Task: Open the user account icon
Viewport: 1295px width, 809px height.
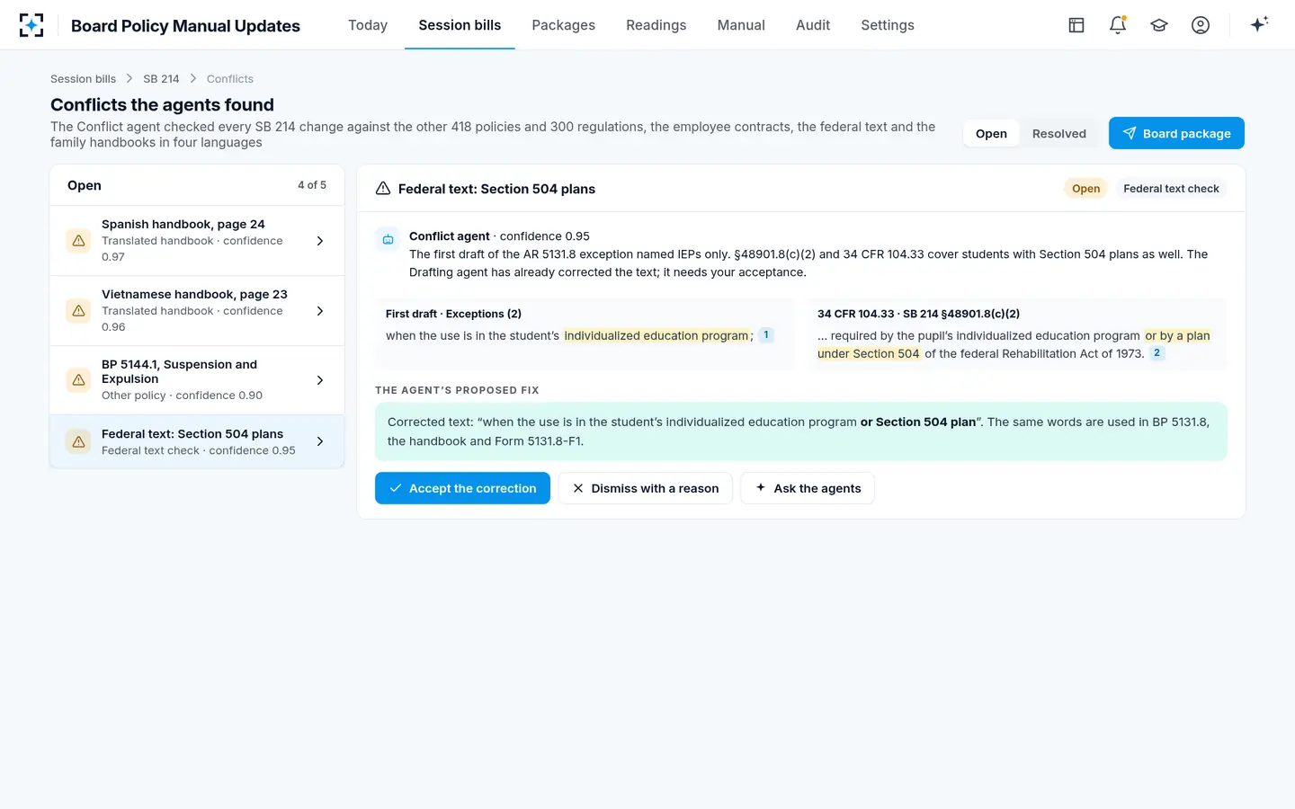Action: [x=1201, y=25]
